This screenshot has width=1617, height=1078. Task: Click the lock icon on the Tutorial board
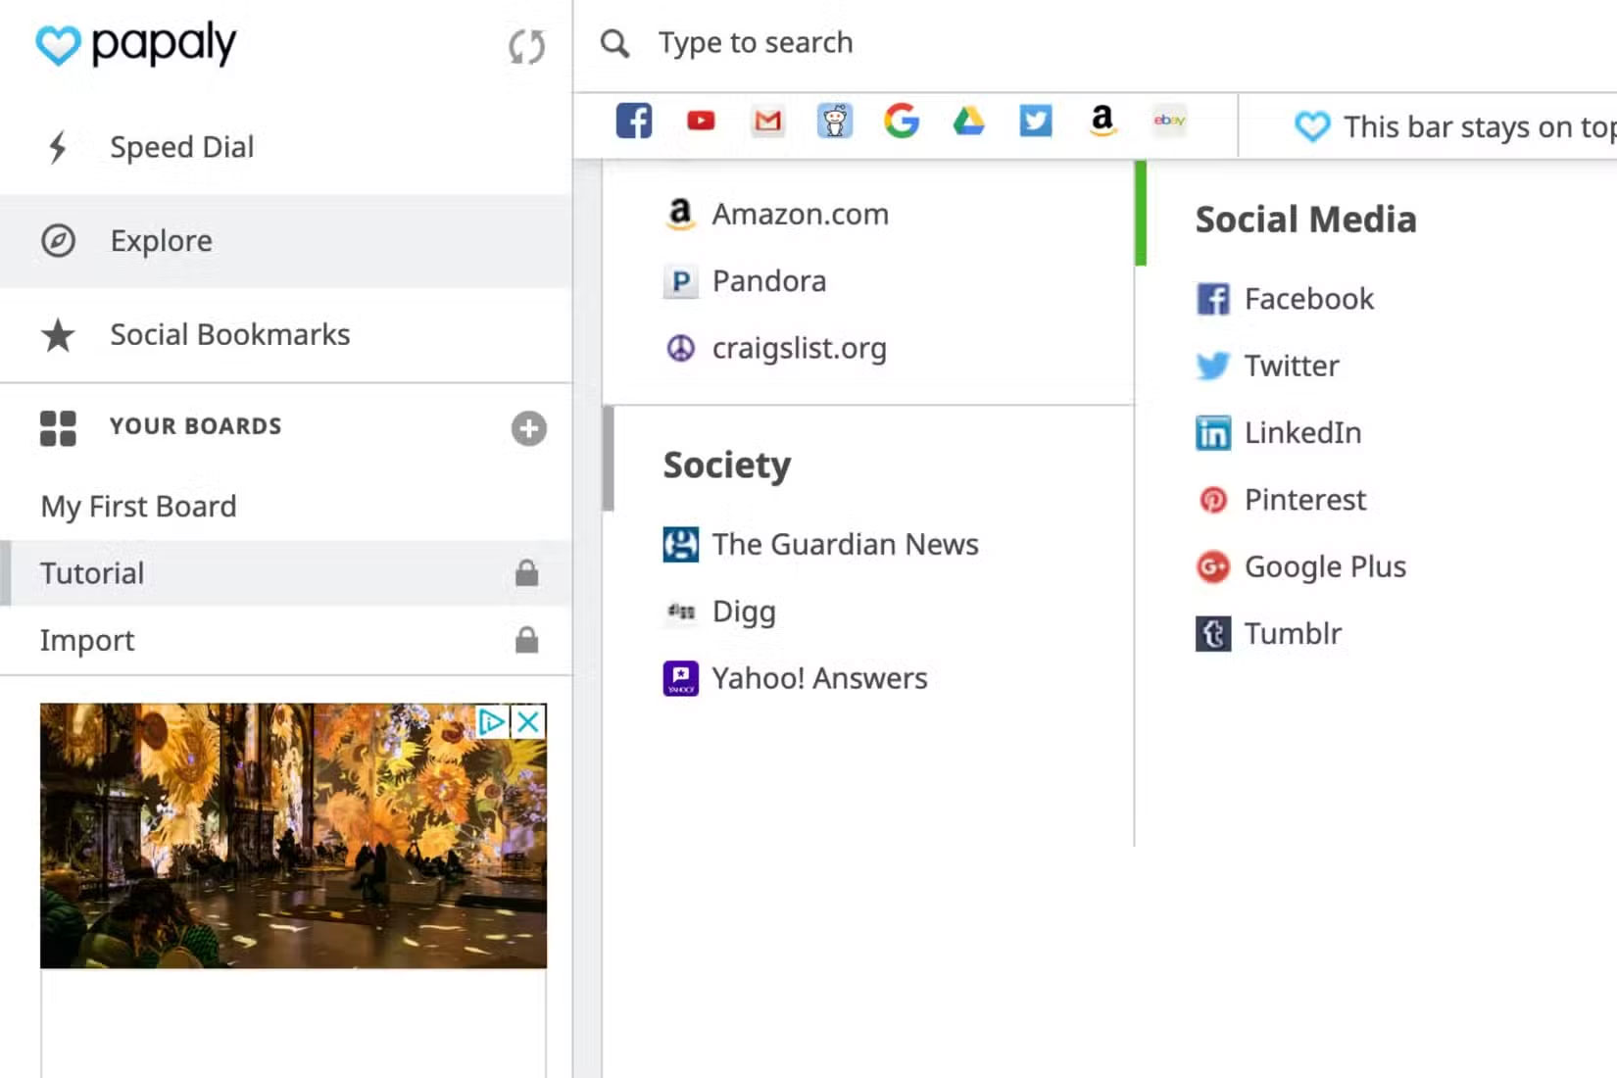click(527, 572)
